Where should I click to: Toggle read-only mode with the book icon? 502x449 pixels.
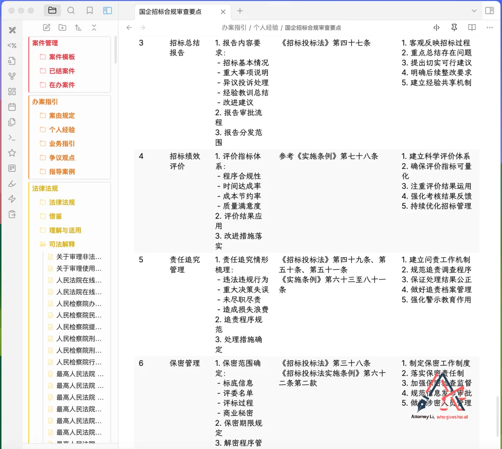click(472, 27)
